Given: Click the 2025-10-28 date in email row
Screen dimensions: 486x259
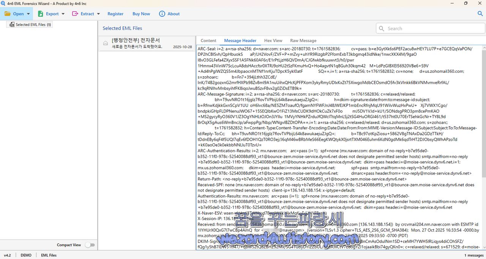Looking at the screenshot, I should pyautogui.click(x=183, y=47).
